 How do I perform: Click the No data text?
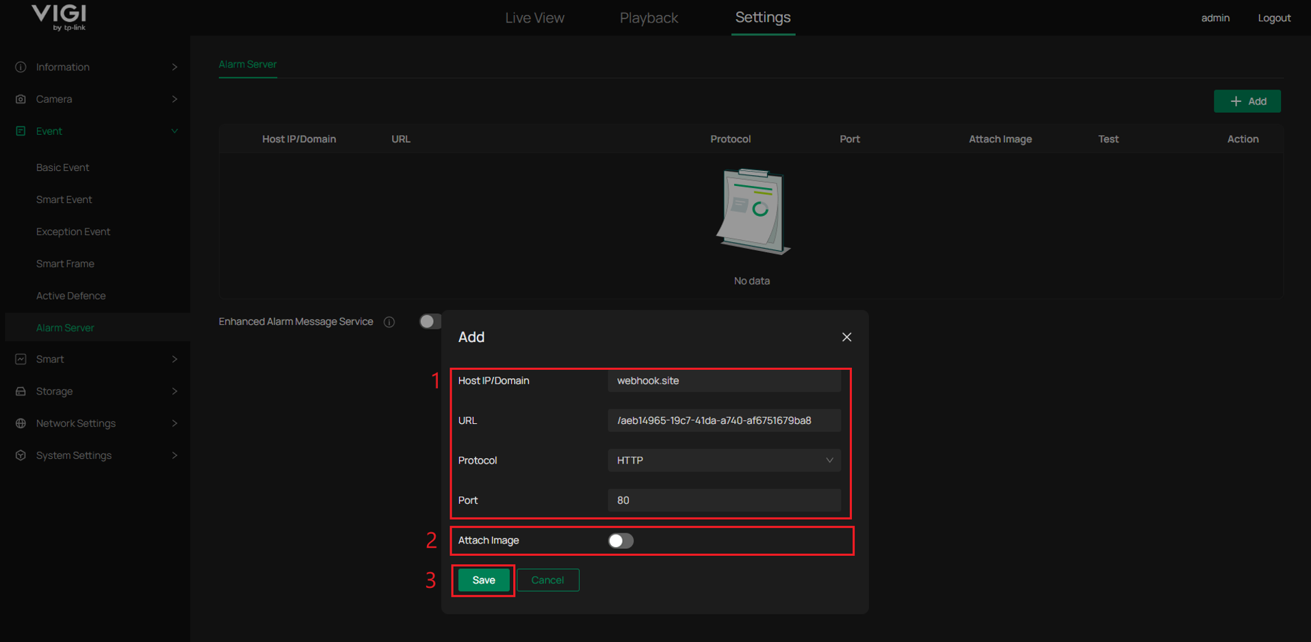(x=752, y=281)
